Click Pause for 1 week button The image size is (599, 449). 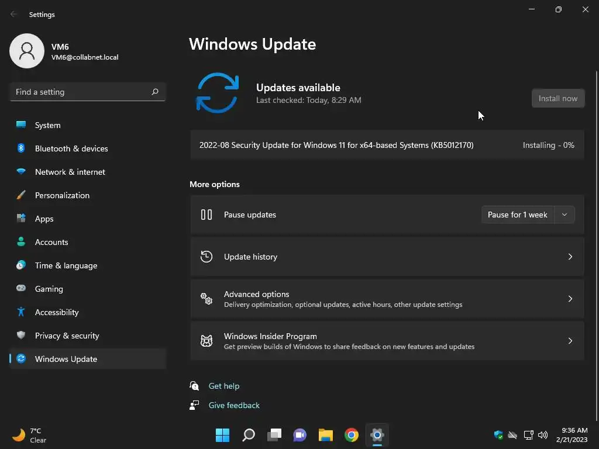[517, 215]
